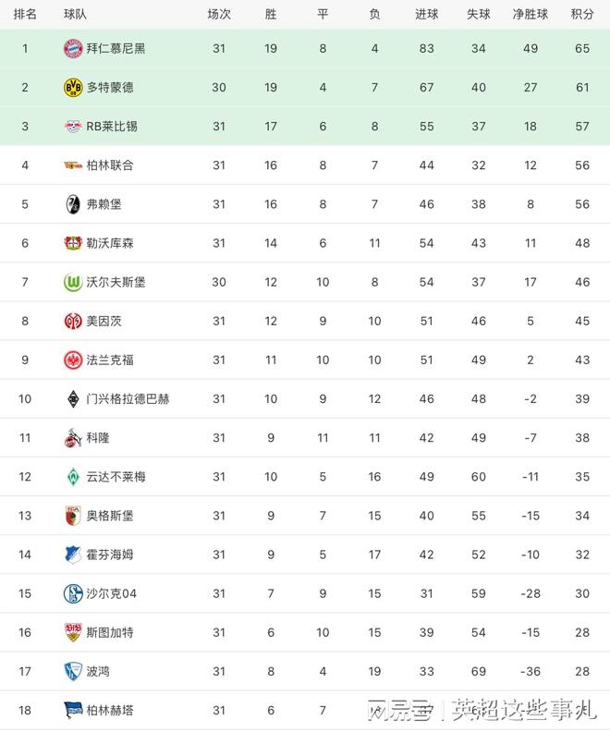Sort by 积分 column header
Image resolution: width=610 pixels, height=732 pixels.
point(582,14)
